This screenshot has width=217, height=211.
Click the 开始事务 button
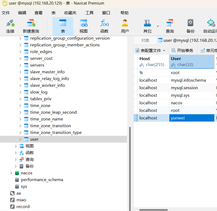[182, 50]
